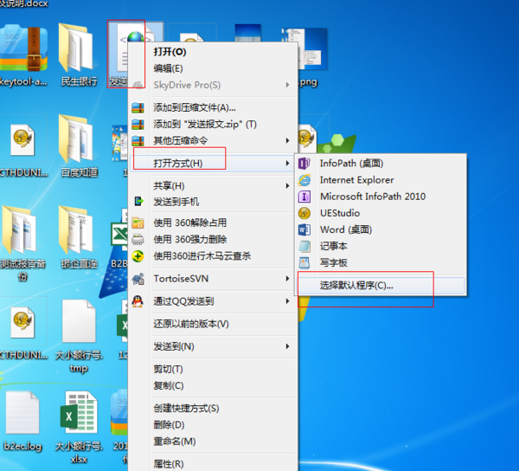Image resolution: width=519 pixels, height=471 pixels.
Task: Click the 大小额行号.tmp file icon
Action: (x=78, y=326)
